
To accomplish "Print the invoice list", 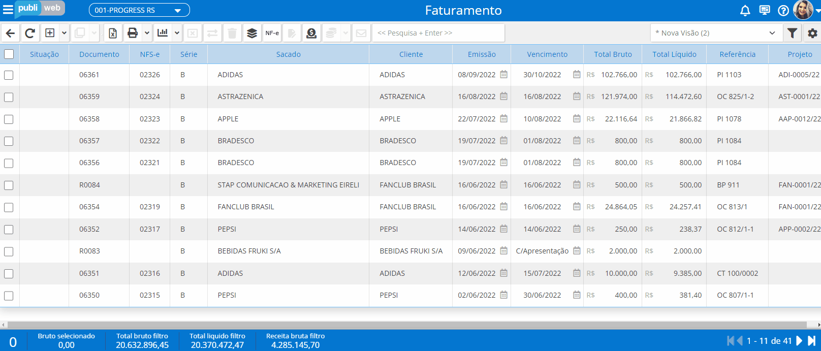I will coord(133,33).
